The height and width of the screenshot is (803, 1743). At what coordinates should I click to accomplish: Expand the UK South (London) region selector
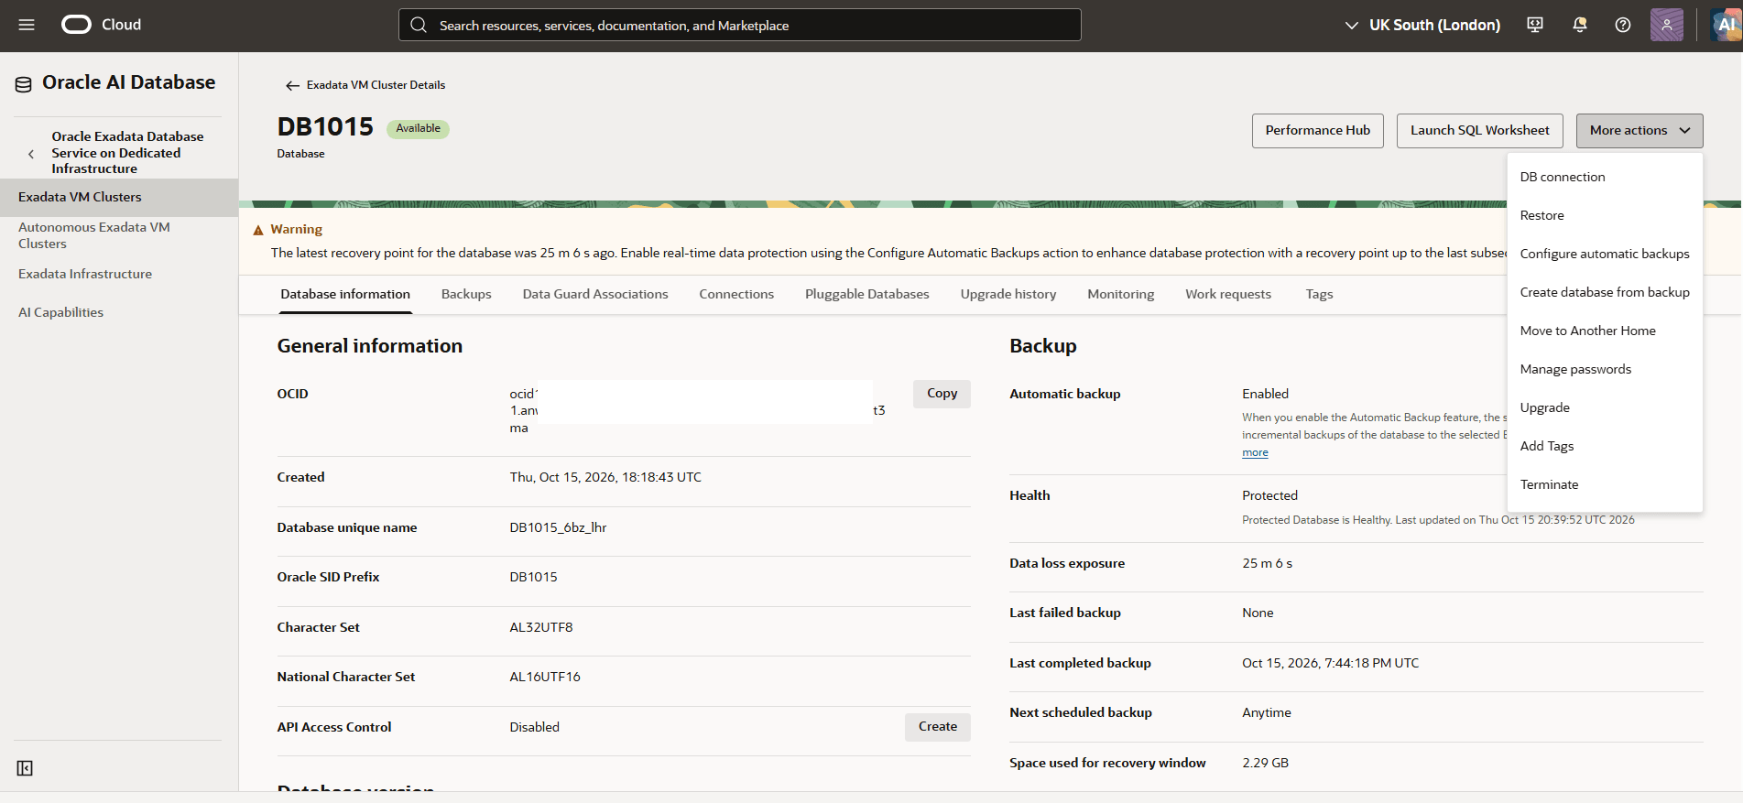(1422, 25)
